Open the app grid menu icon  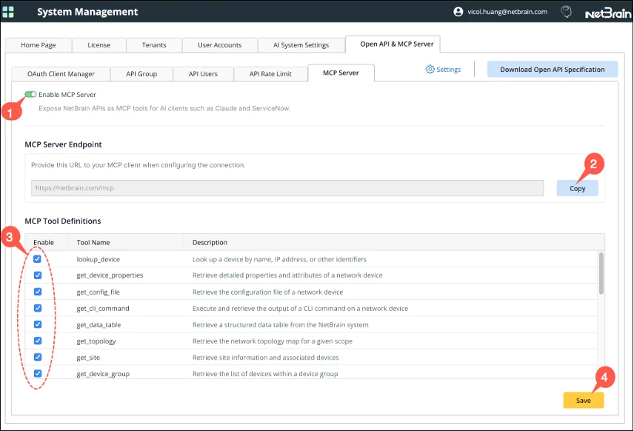coord(7,12)
